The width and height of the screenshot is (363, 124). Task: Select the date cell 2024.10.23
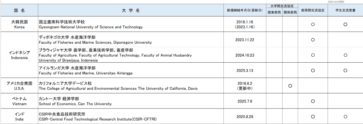tap(244, 55)
